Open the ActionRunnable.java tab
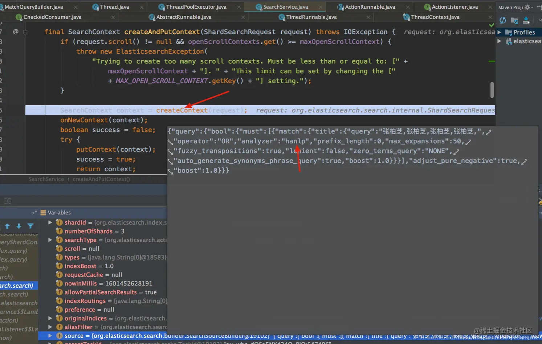 pyautogui.click(x=370, y=7)
